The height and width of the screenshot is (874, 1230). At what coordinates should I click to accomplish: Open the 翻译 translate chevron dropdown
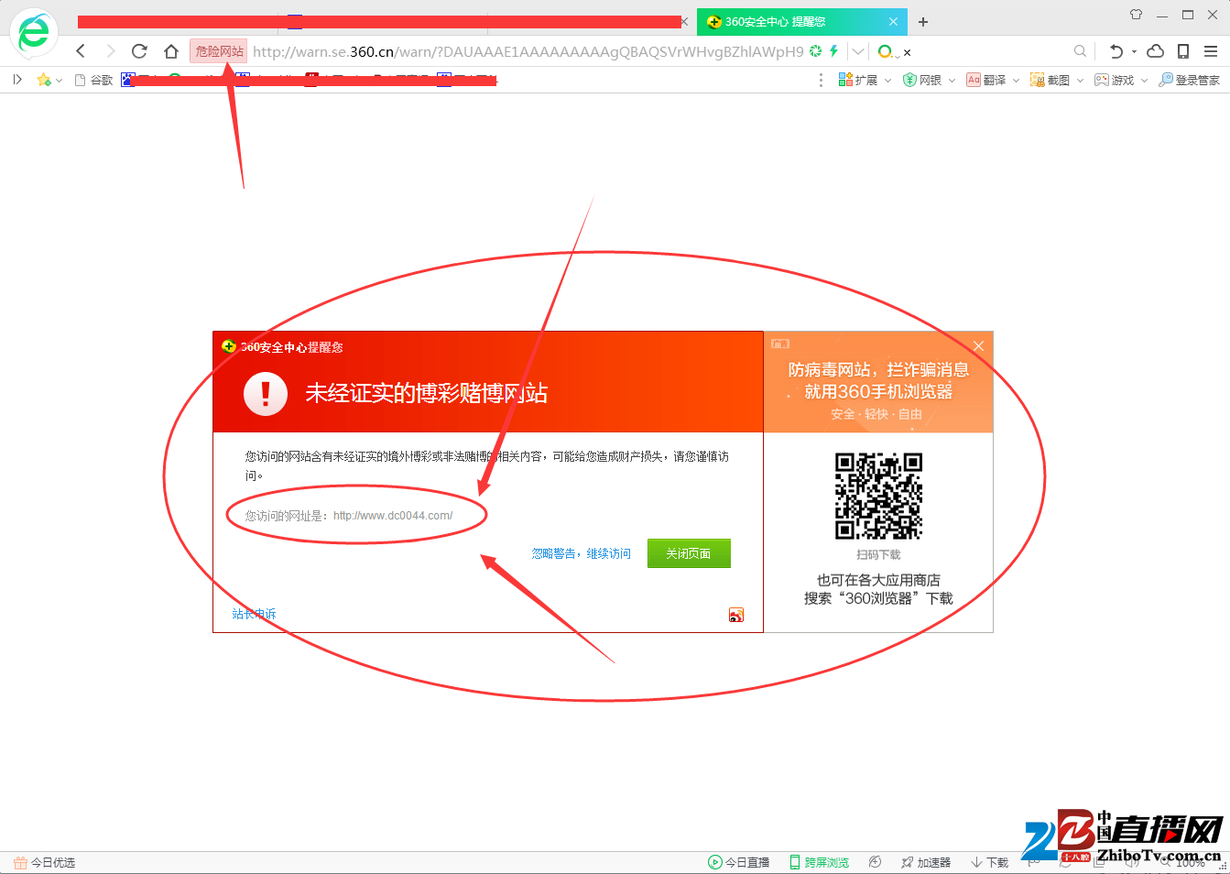coord(1015,80)
